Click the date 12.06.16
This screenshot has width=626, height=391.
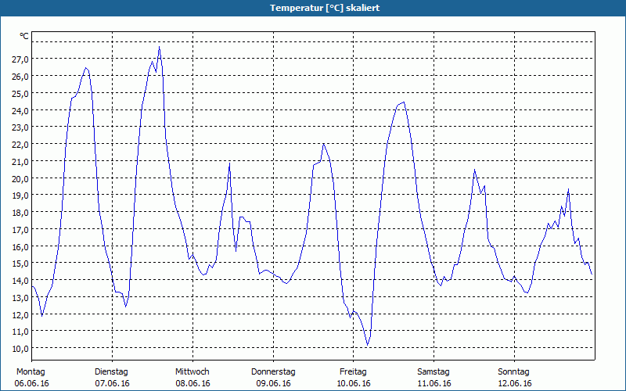point(515,383)
